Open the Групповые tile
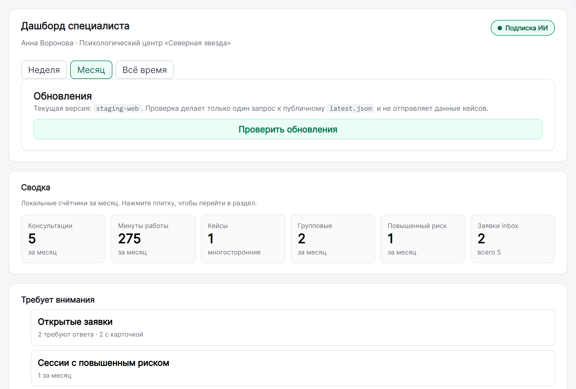576x389 pixels. pyautogui.click(x=333, y=239)
